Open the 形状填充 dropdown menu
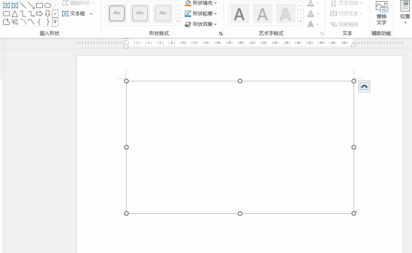The height and width of the screenshot is (253, 412). pyautogui.click(x=215, y=3)
